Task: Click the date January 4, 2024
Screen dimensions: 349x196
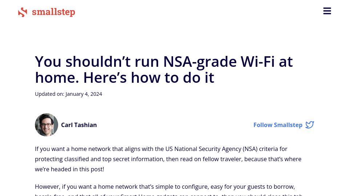Action: pos(84,94)
